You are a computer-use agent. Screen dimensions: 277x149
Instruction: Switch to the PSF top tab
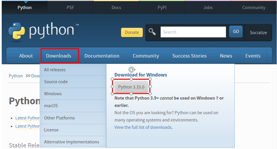coord(70,7)
